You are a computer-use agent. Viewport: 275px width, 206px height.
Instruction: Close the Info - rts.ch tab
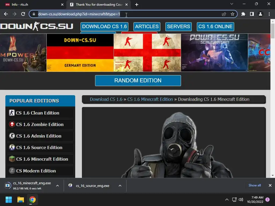[x=62, y=5]
